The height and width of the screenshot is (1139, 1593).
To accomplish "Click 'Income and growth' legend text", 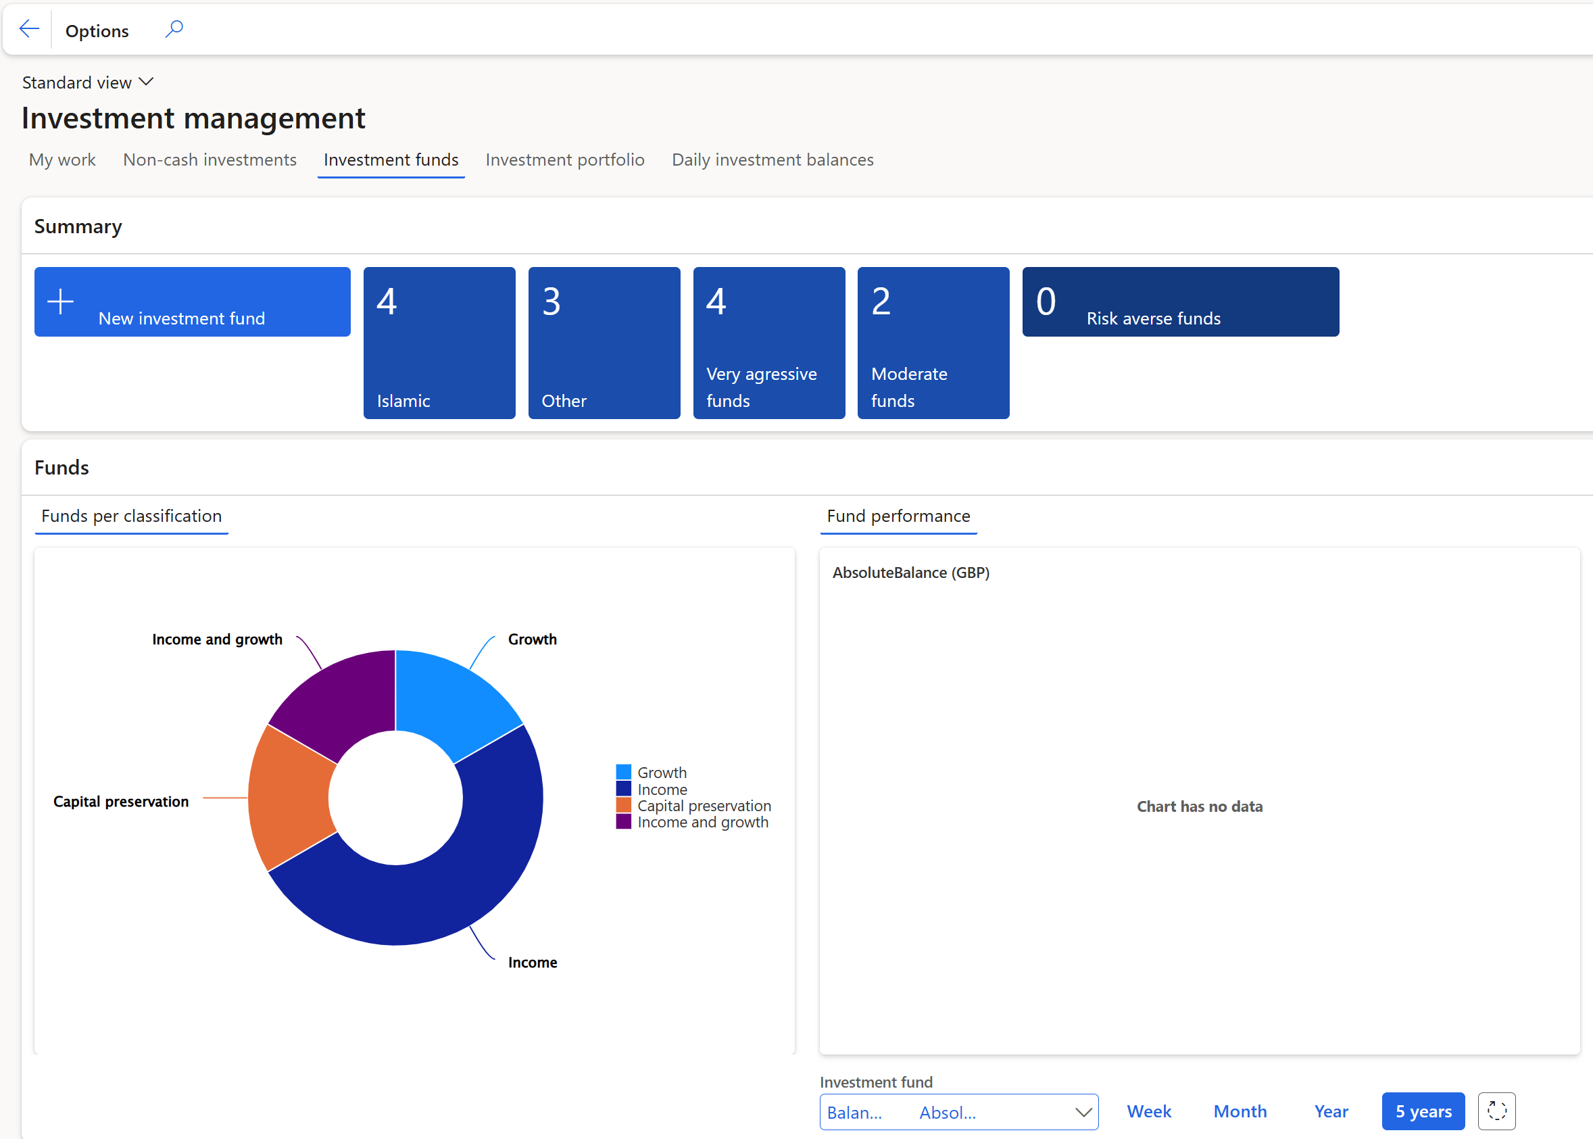I will 702,822.
